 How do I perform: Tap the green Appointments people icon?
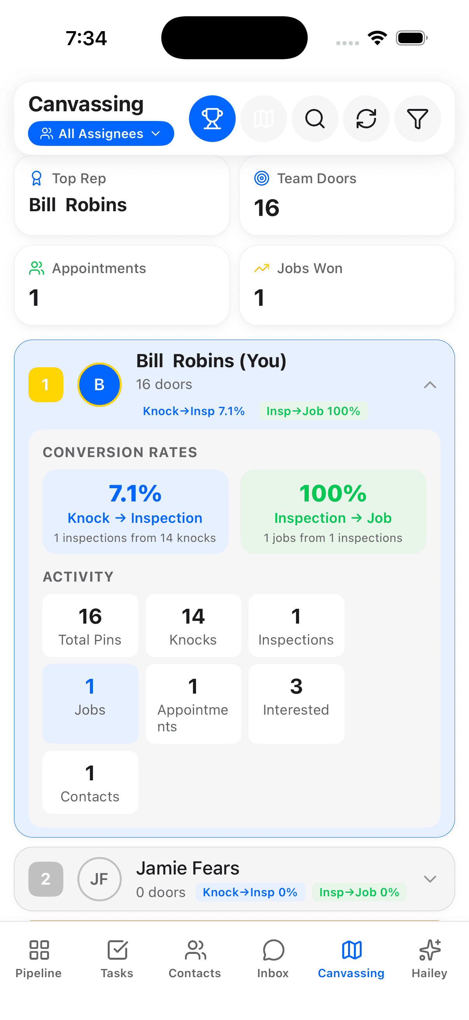pyautogui.click(x=37, y=268)
